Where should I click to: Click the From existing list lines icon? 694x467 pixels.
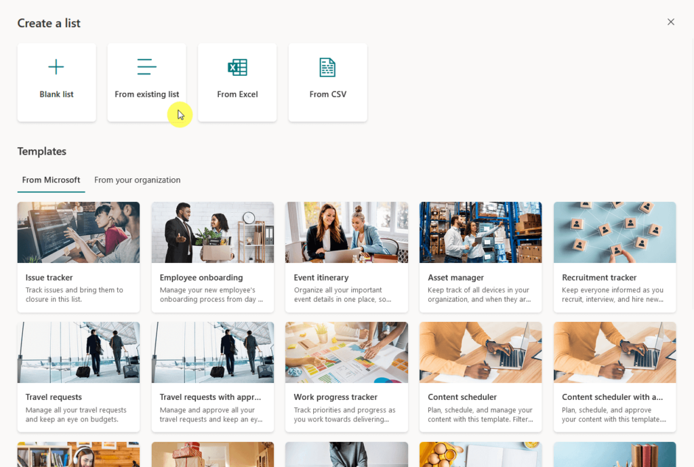pos(146,67)
